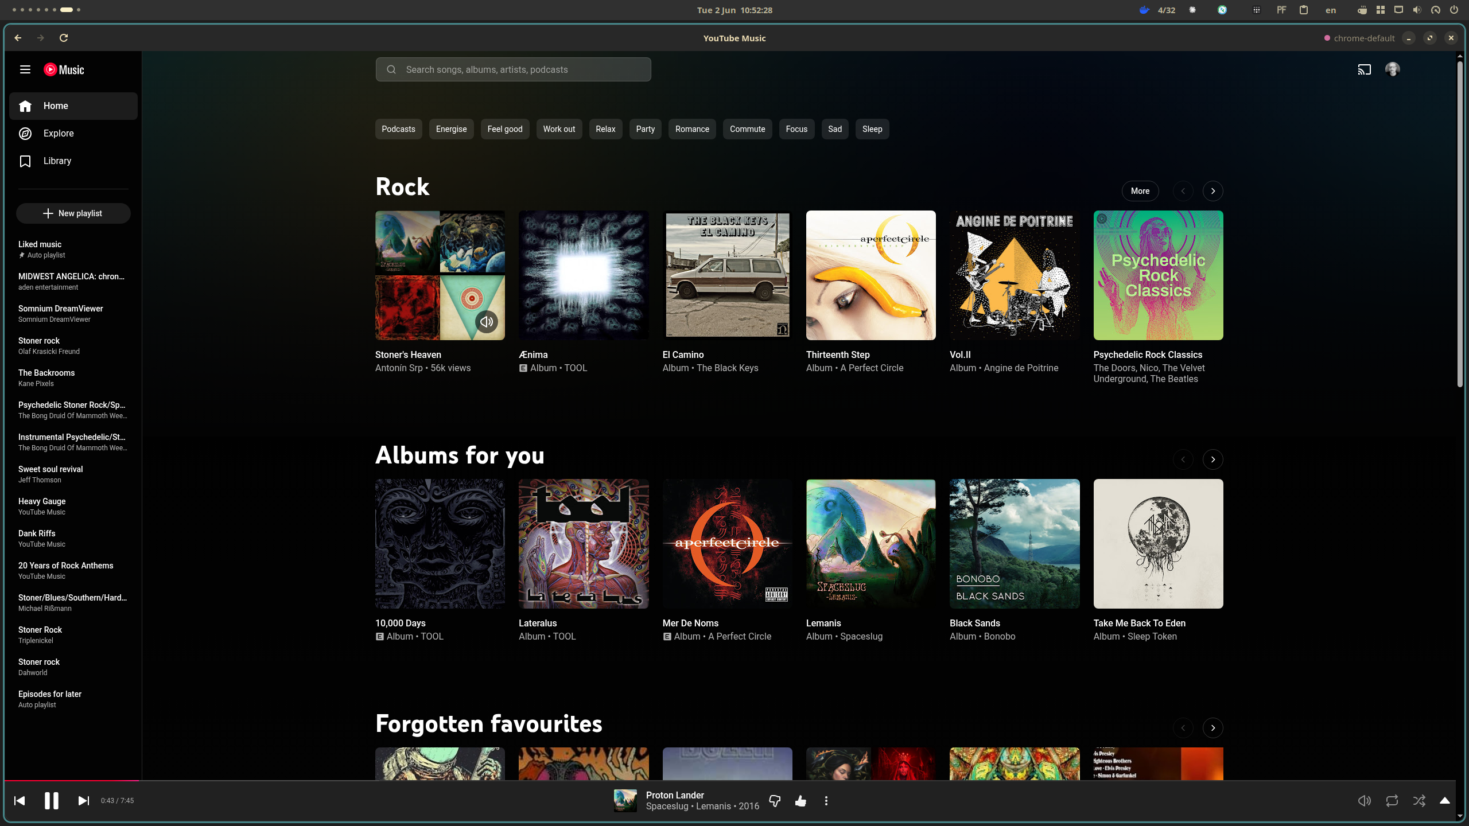Viewport: 1469px width, 826px height.
Task: Select the Energise mood chip
Action: pyautogui.click(x=452, y=129)
